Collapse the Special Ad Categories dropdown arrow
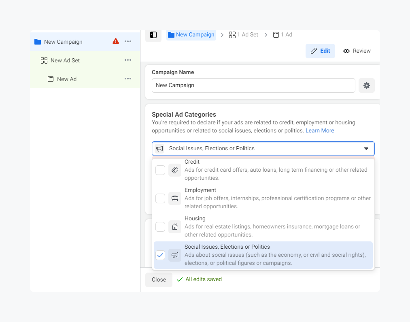Viewport: 410px width, 322px height. click(x=366, y=149)
